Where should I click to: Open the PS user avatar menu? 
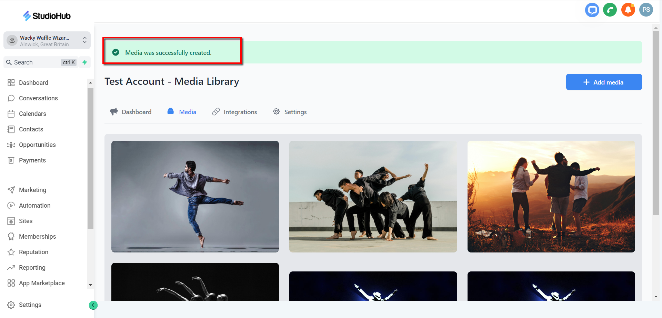click(x=646, y=10)
